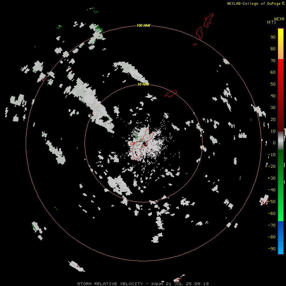Click the NEXR label above the scale
Viewport: 286px width, 286px height.
pyautogui.click(x=279, y=19)
